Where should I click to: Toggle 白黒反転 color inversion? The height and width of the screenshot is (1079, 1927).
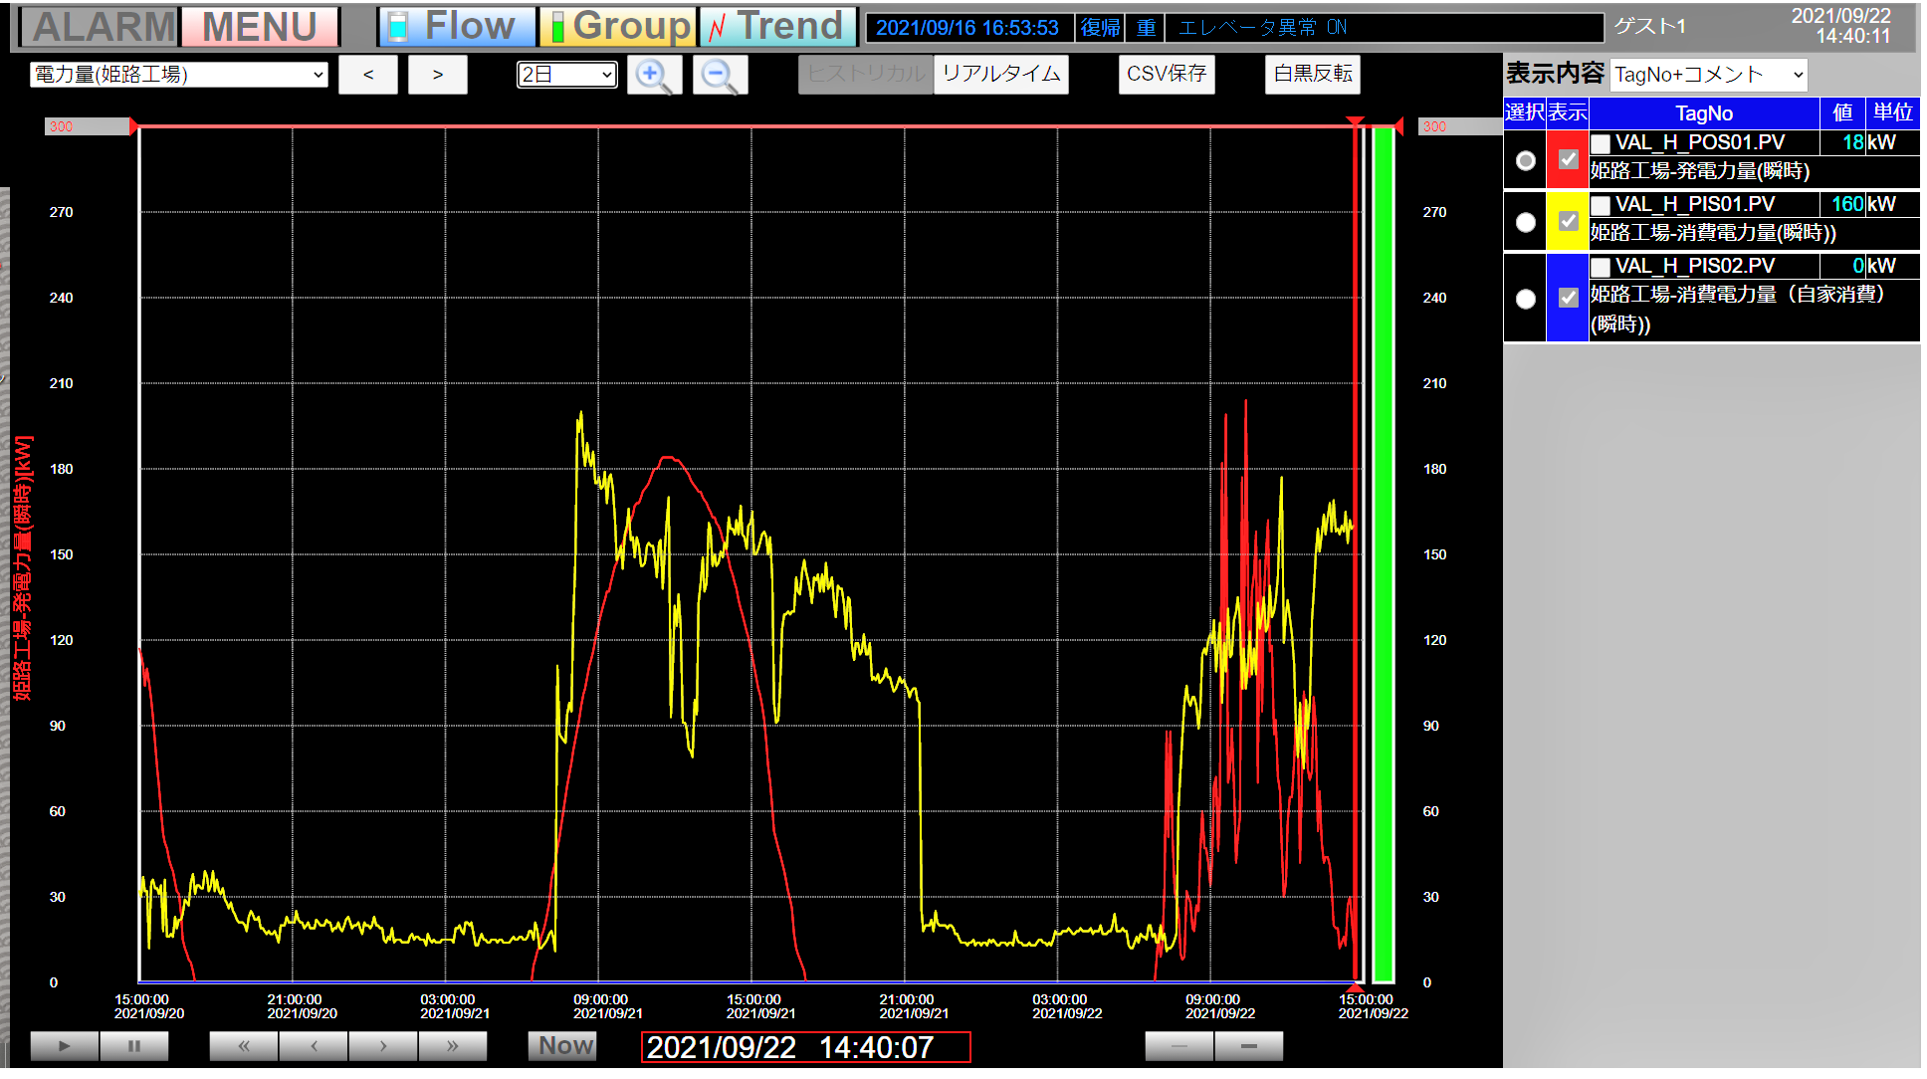coord(1313,75)
